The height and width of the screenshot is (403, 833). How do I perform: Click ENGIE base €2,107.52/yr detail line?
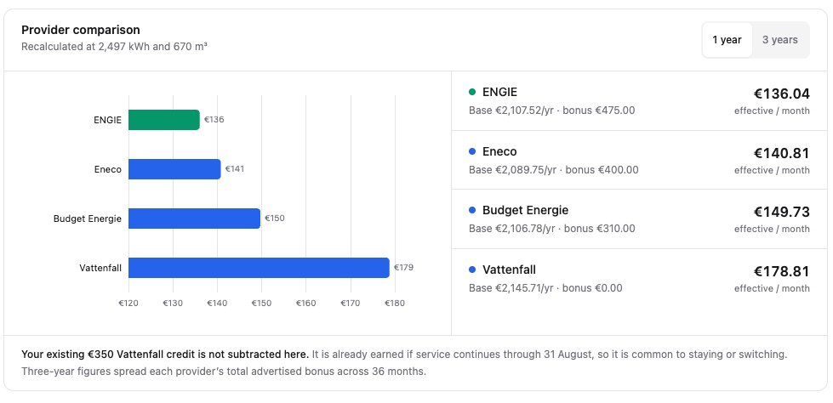coord(551,111)
